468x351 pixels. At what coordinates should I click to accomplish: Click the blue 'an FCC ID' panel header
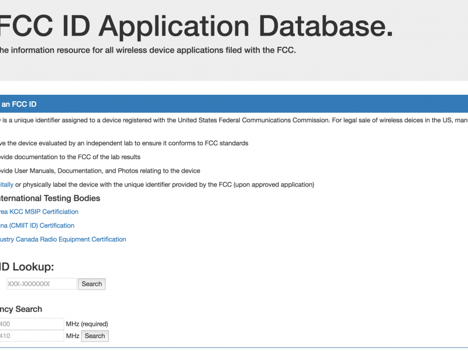tap(19, 104)
